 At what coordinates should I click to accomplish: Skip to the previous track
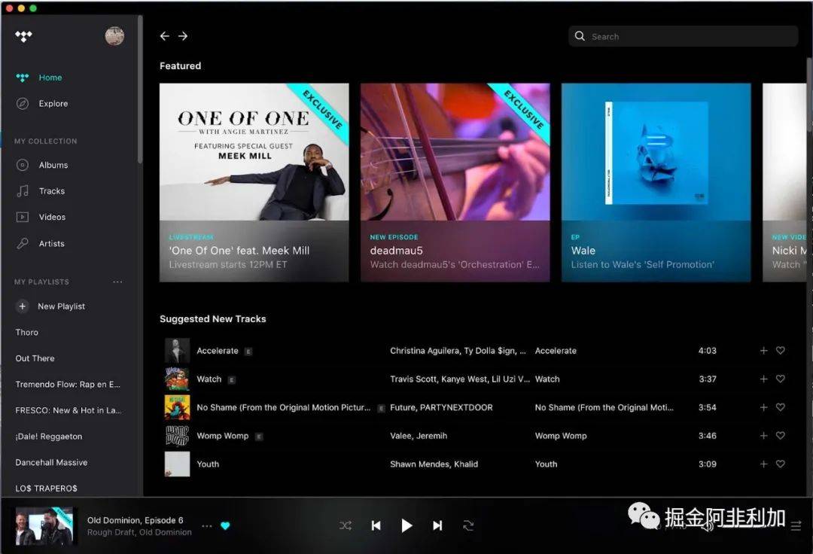(376, 526)
